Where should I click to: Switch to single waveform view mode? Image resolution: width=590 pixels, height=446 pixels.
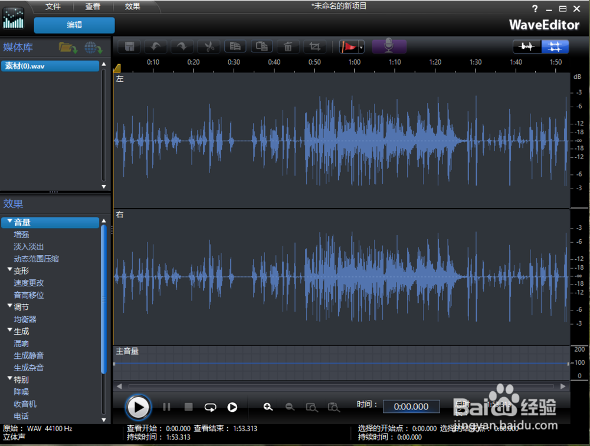527,47
